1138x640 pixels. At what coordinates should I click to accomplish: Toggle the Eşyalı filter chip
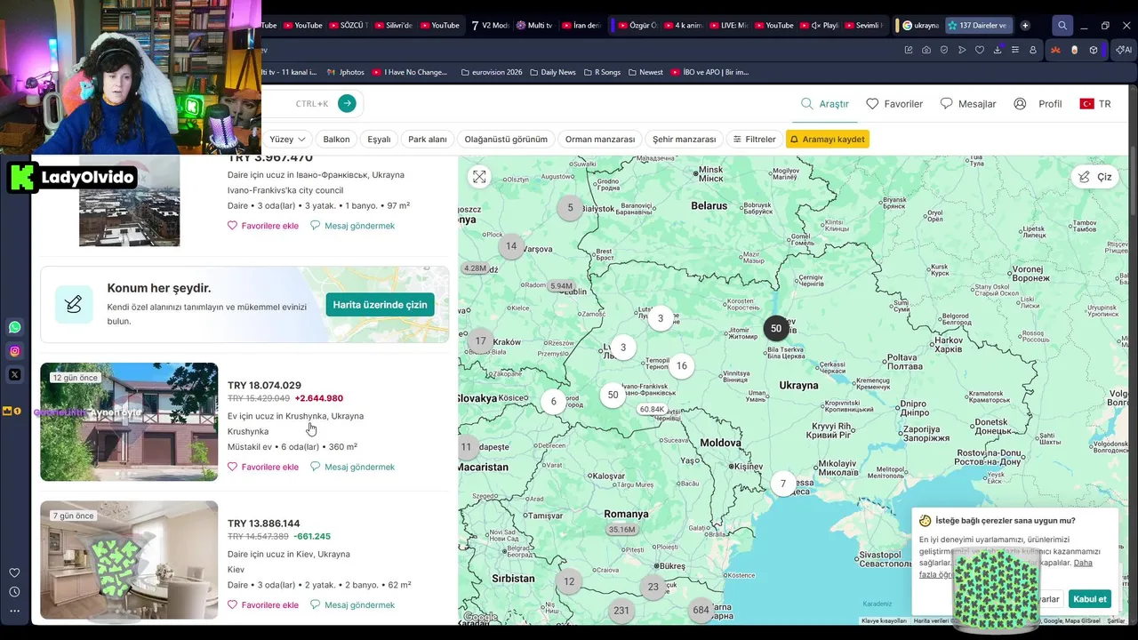click(380, 139)
